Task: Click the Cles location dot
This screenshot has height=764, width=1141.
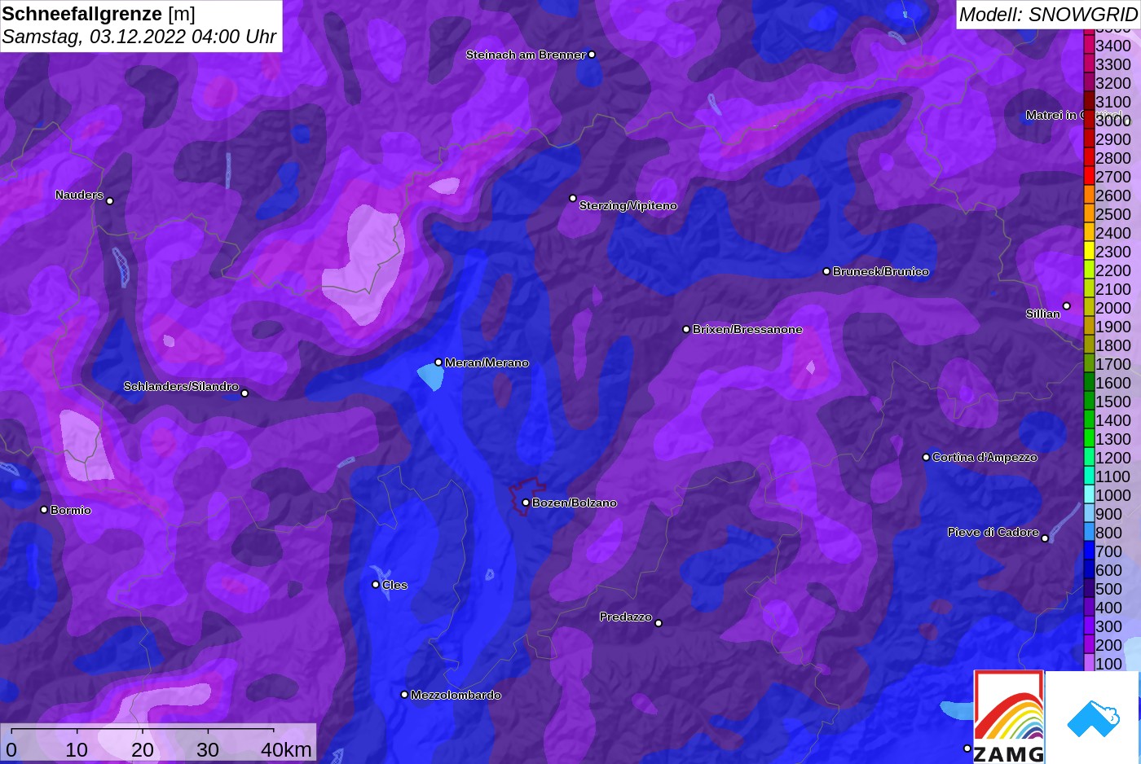Action: [x=376, y=584]
